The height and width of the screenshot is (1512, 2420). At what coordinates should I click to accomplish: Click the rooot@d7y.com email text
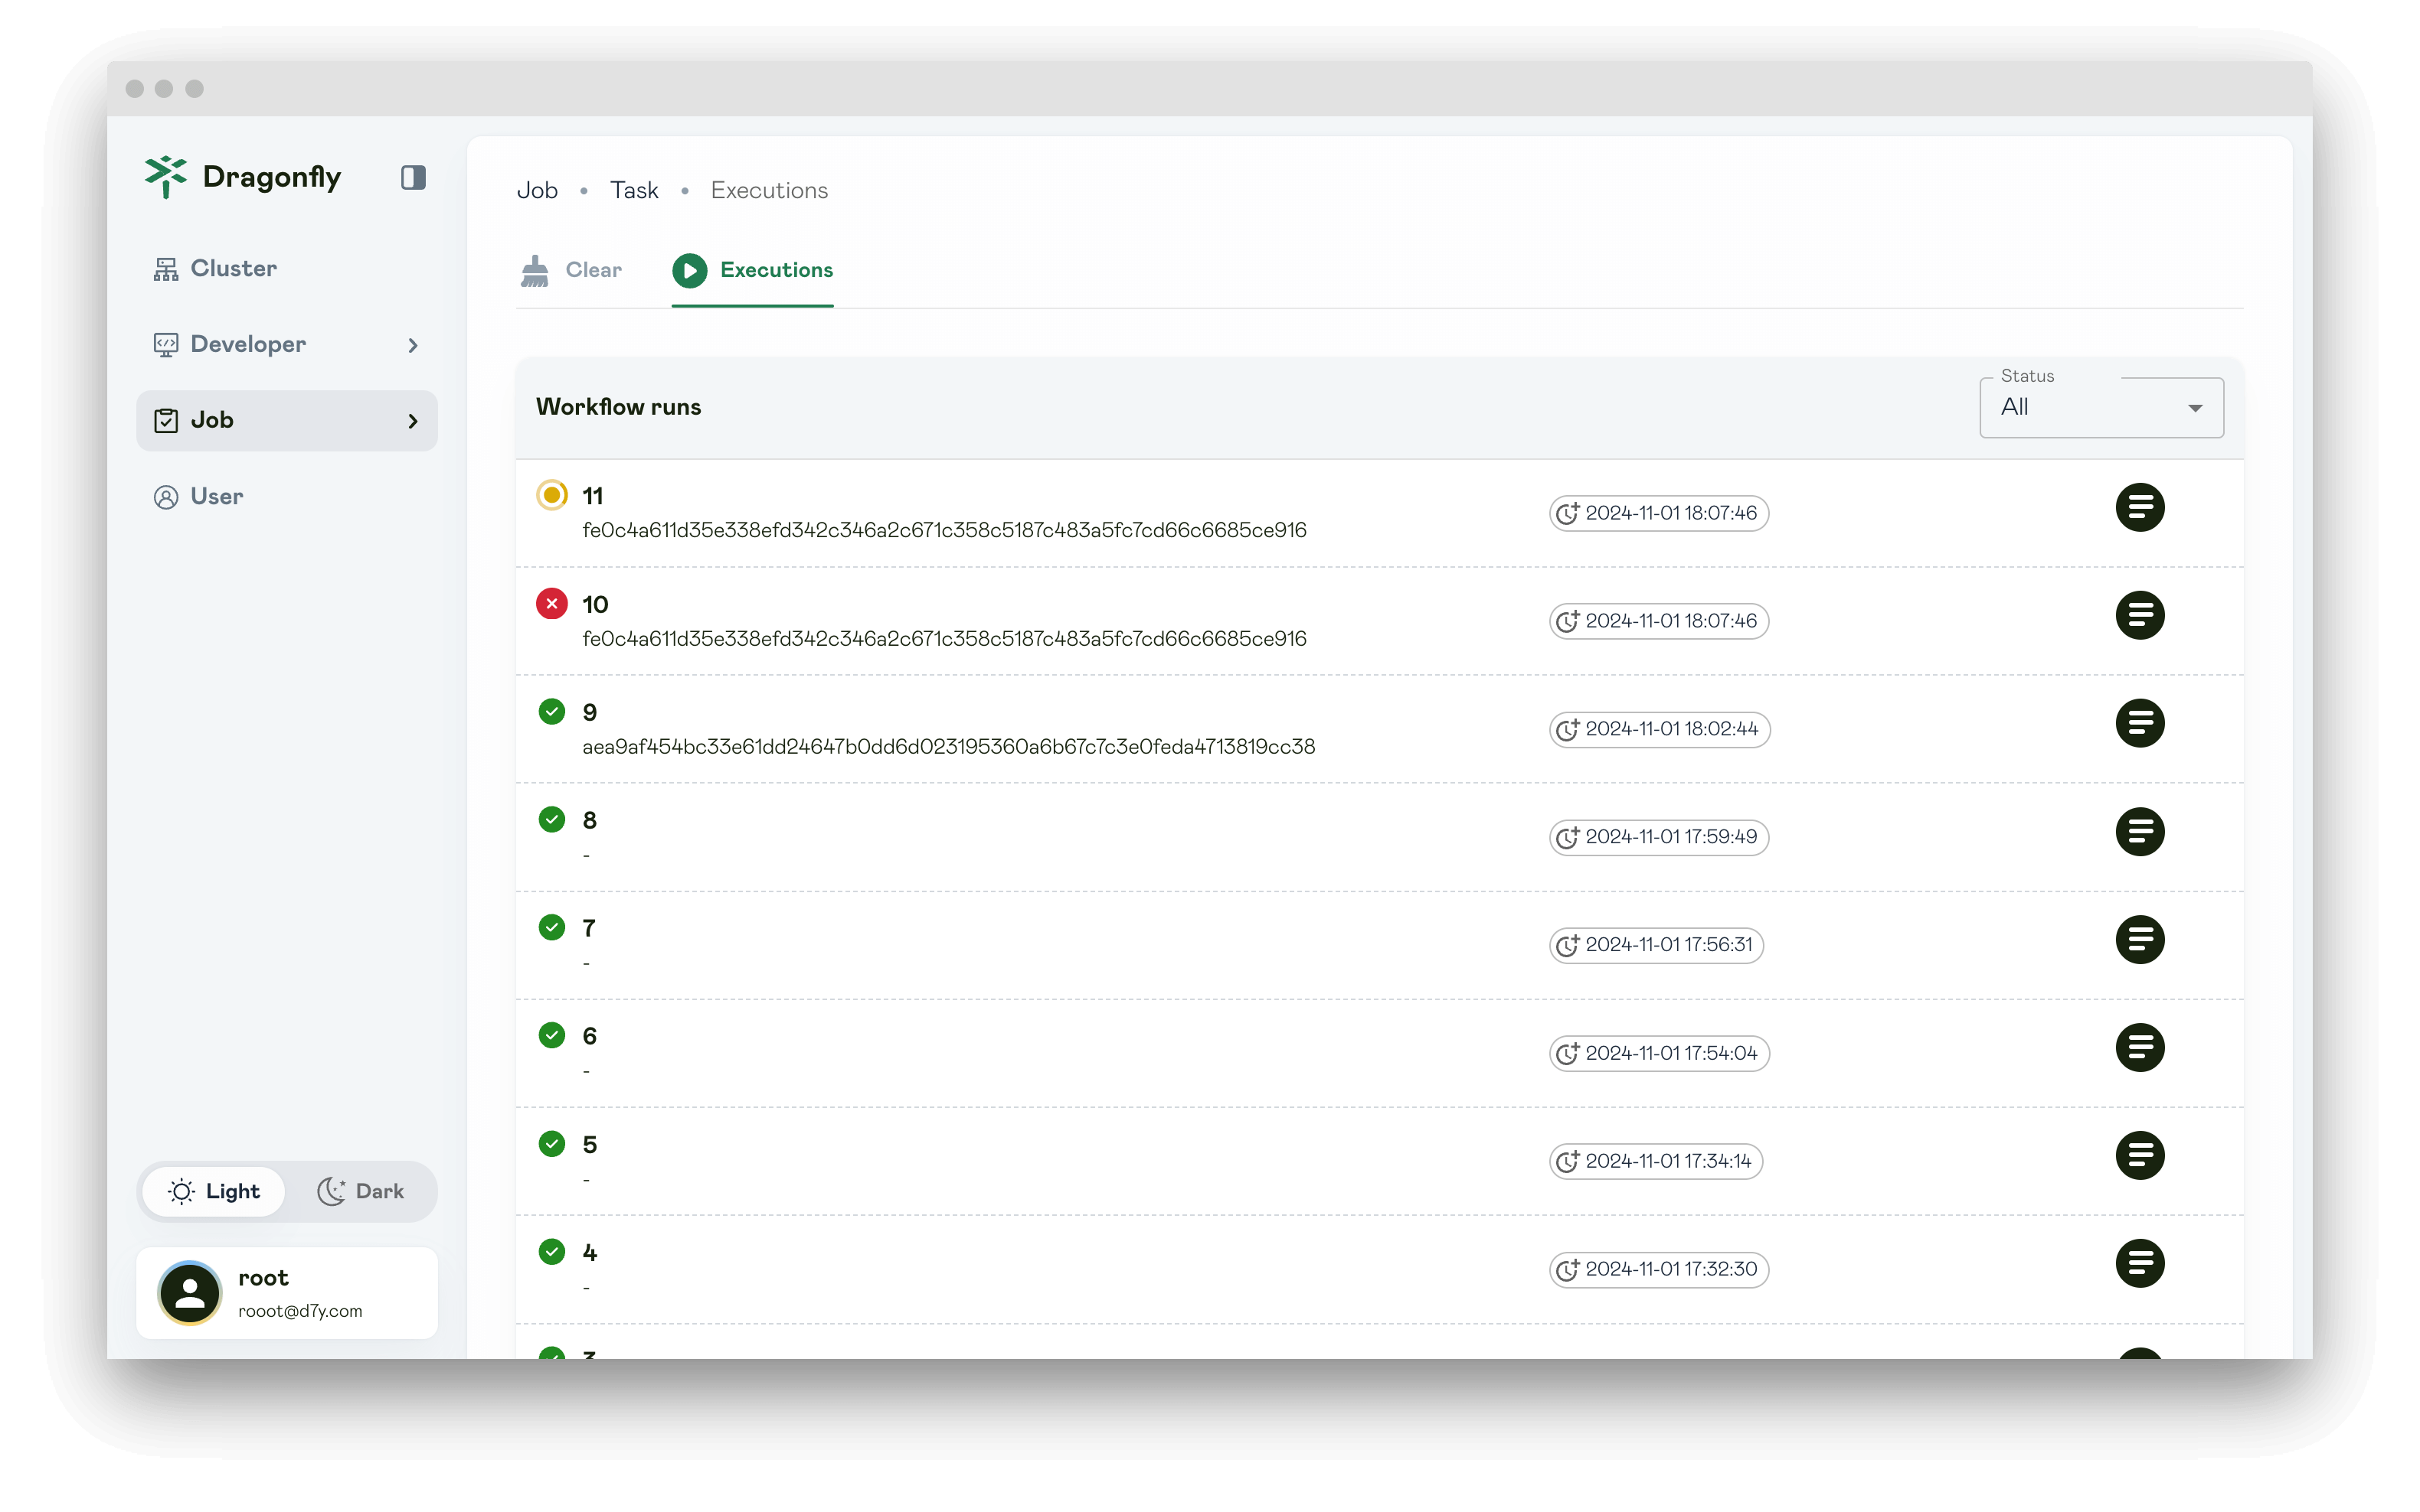300,1311
